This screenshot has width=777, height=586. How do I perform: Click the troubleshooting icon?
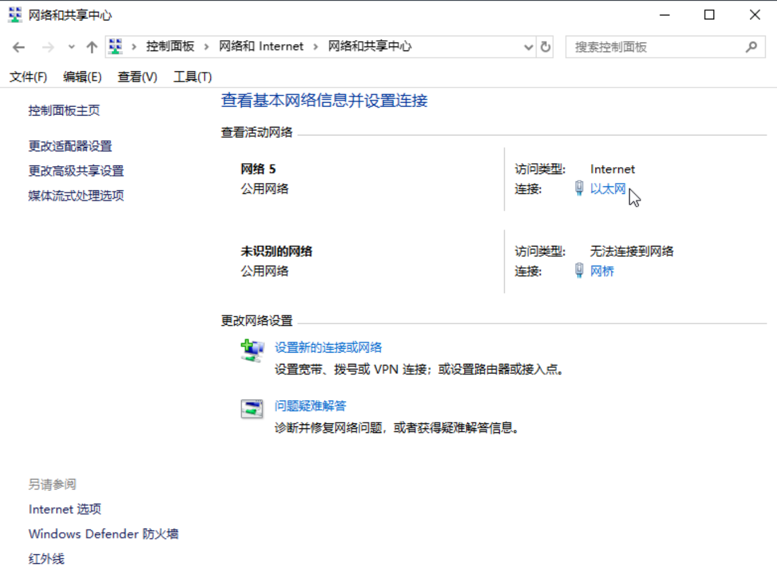pos(252,409)
